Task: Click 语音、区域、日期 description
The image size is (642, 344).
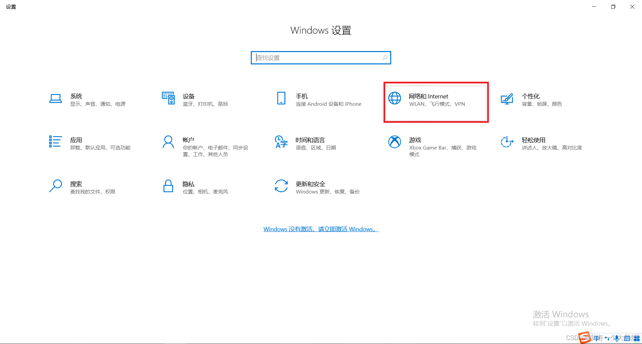Action: 316,147
